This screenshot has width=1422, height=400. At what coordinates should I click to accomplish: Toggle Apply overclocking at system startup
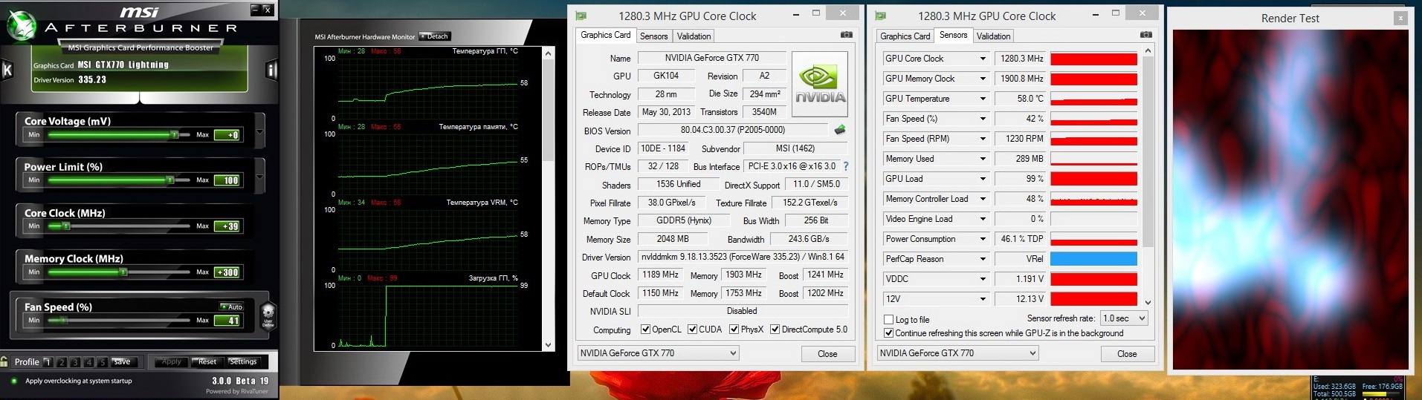coord(14,381)
